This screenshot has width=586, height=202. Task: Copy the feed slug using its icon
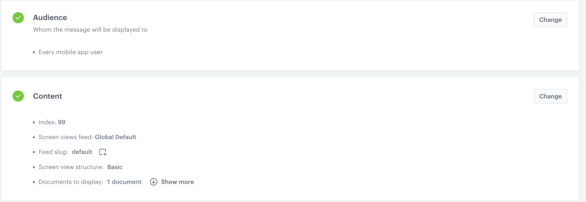[x=103, y=152]
